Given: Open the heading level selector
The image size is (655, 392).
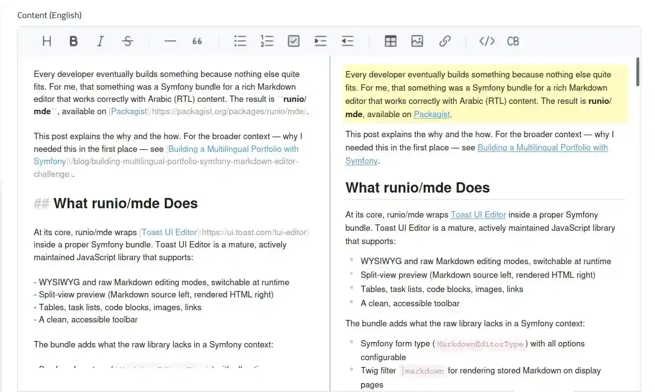Looking at the screenshot, I should click(x=47, y=41).
